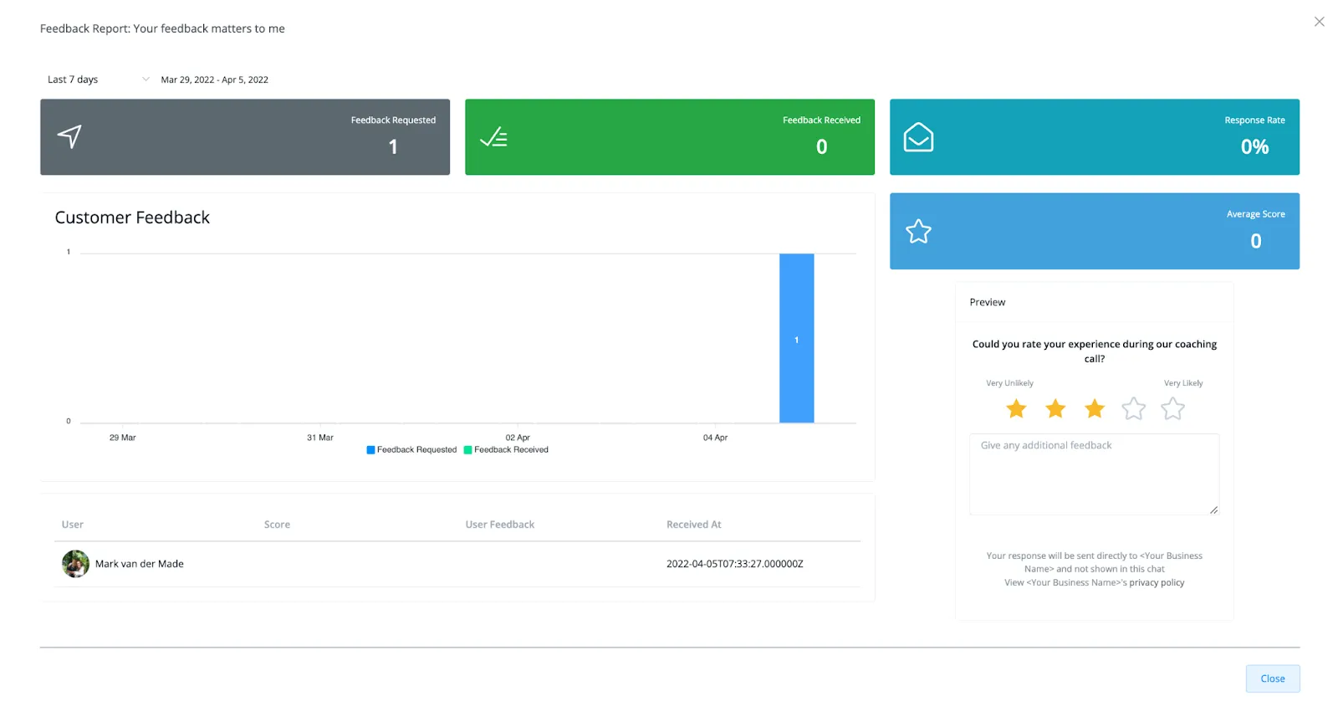Open the privacy policy link
This screenshot has height=712, width=1338.
1157,583
